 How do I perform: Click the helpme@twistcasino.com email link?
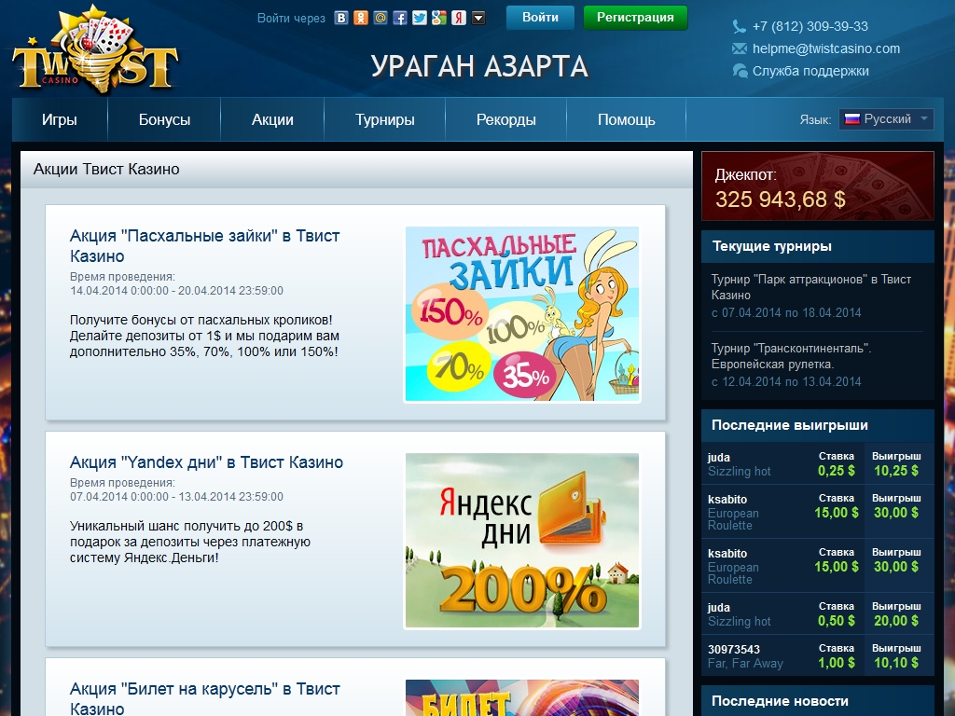(826, 48)
